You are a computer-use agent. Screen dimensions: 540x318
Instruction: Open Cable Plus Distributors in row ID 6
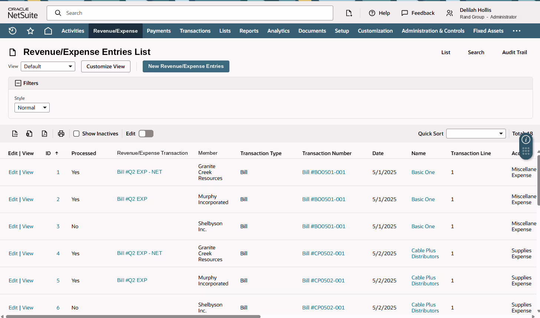pos(425,308)
